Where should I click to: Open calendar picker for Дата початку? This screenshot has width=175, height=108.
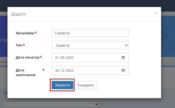click(123, 58)
